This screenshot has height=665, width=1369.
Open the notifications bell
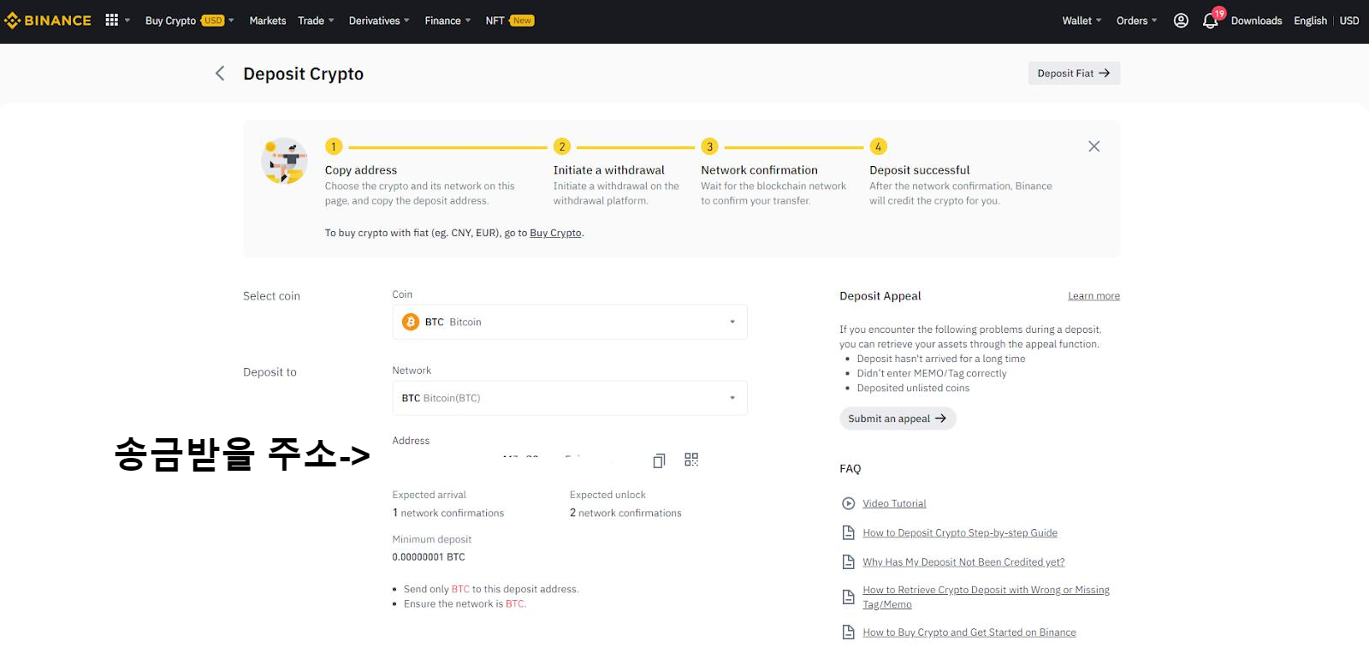(1210, 21)
